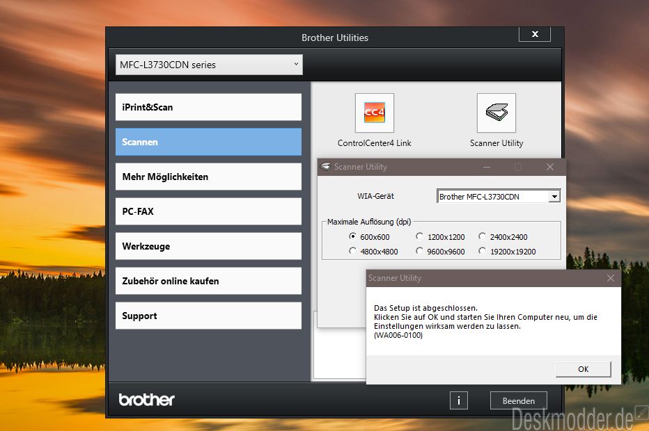Switch to the PC-FAX category
649x431 pixels.
(x=208, y=211)
